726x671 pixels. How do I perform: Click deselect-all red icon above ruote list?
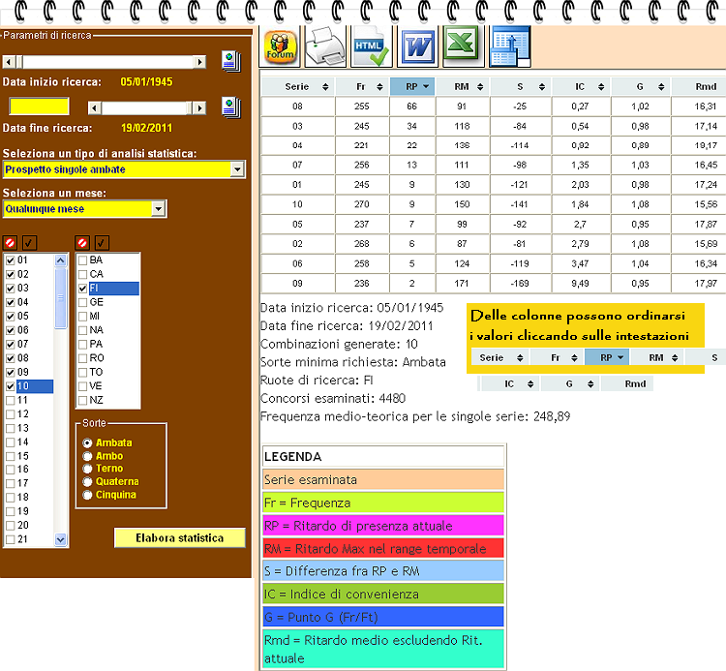[x=82, y=243]
